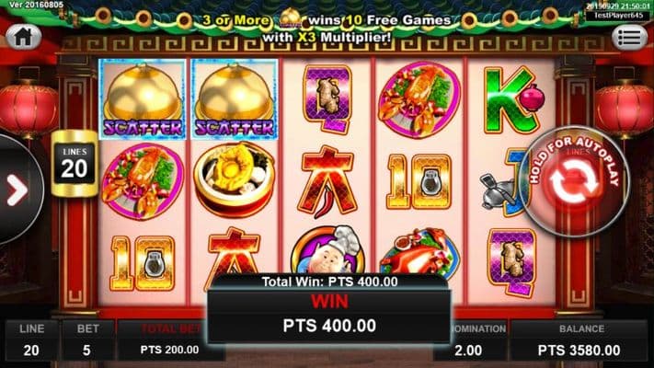Image resolution: width=654 pixels, height=368 pixels.
Task: Open the hamburger list menu
Action: [630, 38]
